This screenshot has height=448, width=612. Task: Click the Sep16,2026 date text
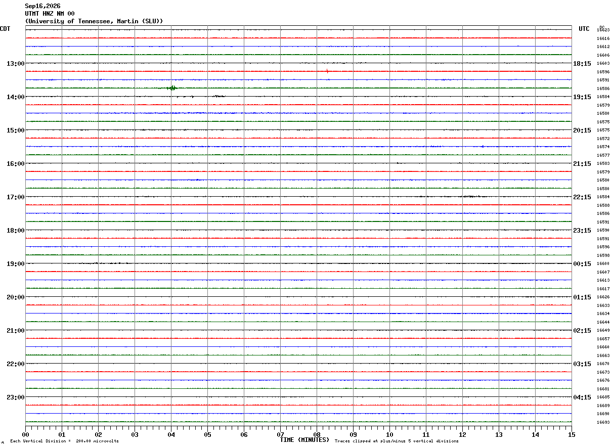(42, 6)
